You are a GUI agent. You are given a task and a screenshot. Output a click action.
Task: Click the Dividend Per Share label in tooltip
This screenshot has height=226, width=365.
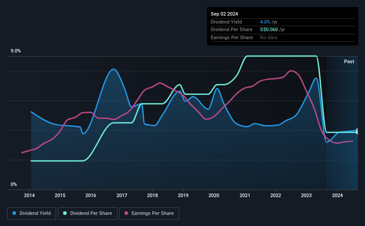pyautogui.click(x=231, y=30)
